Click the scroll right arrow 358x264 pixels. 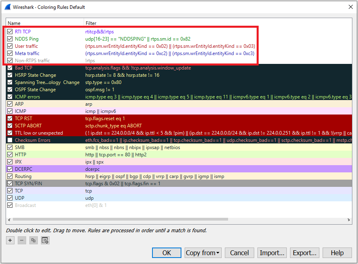(x=349, y=220)
